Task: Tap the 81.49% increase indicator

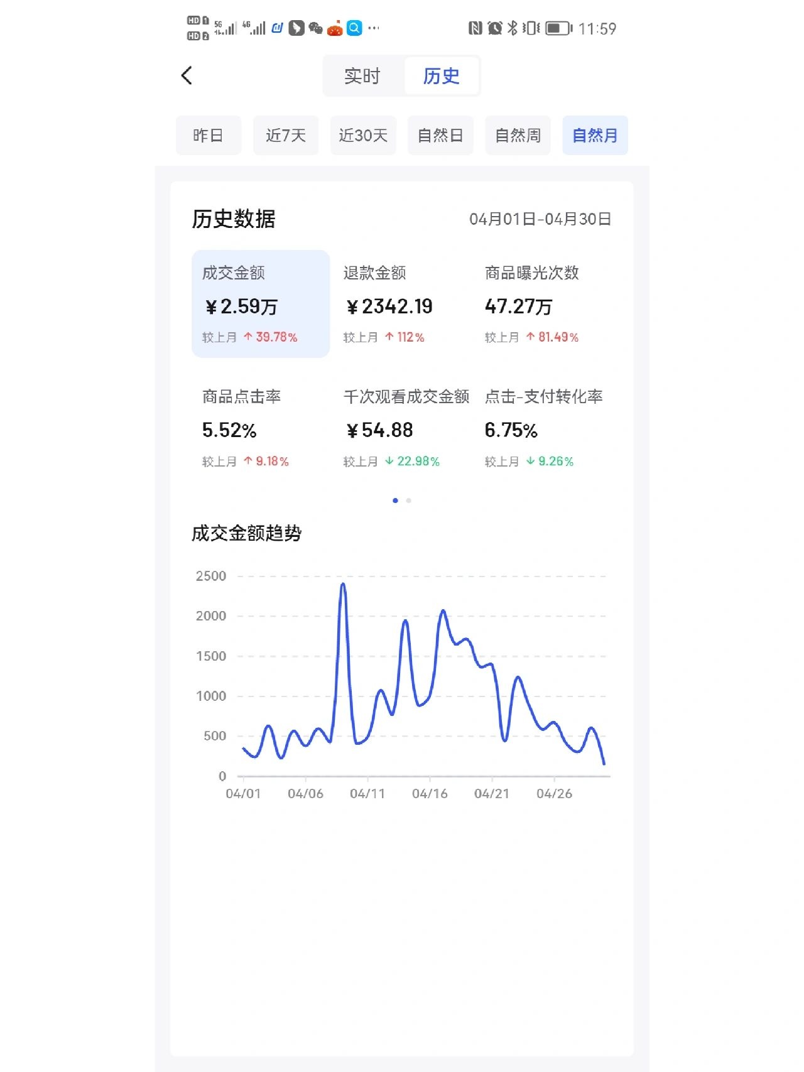Action: [552, 337]
